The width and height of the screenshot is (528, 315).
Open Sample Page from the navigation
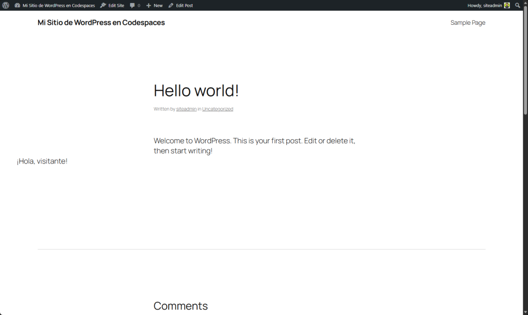click(x=468, y=23)
